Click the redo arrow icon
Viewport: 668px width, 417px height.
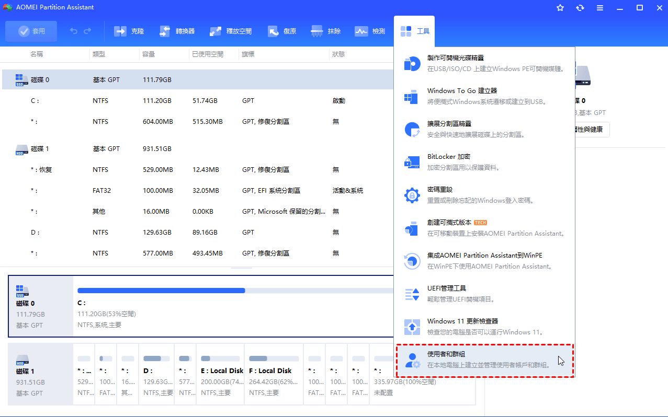[x=87, y=31]
